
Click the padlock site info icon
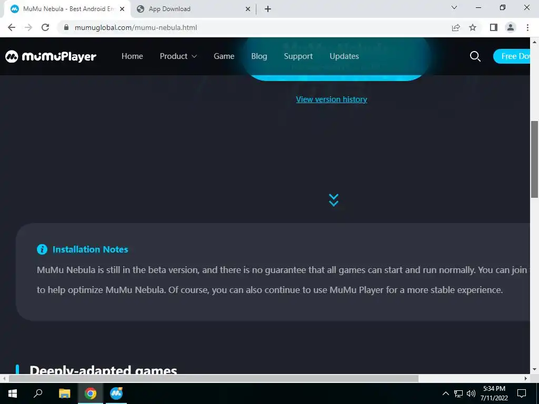click(66, 27)
